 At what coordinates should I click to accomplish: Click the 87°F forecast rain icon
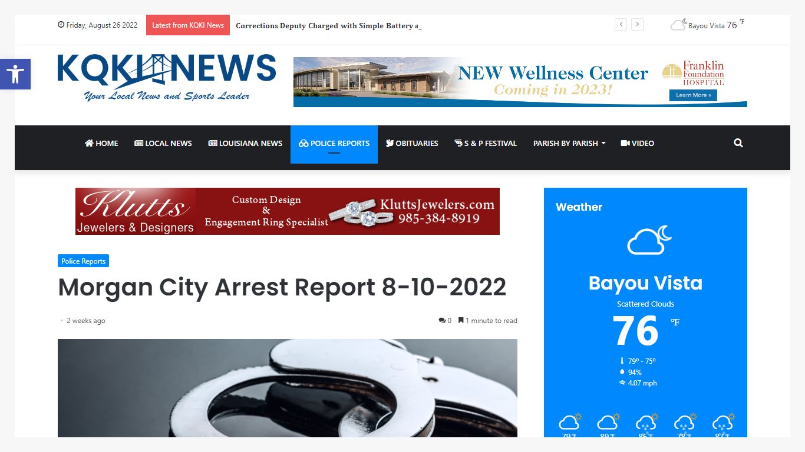coord(722,422)
